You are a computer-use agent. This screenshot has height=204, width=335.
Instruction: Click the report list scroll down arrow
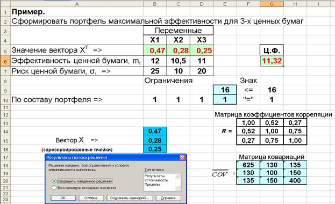[x=178, y=188]
